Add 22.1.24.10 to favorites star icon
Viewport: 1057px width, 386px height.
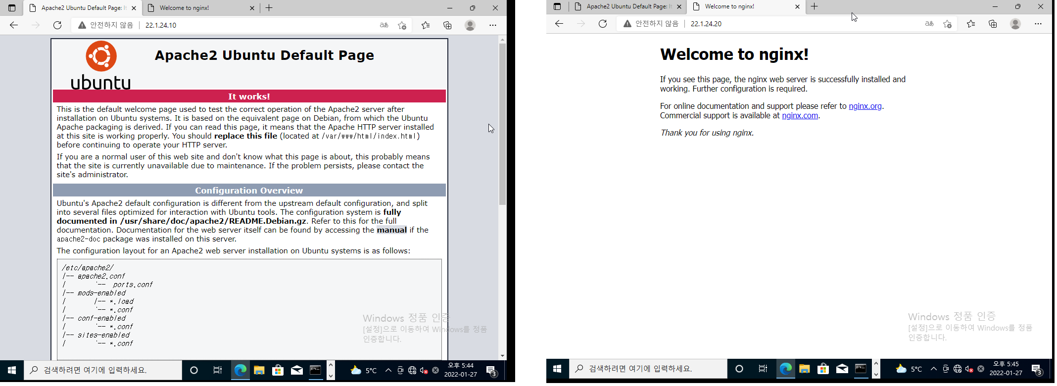pos(402,25)
